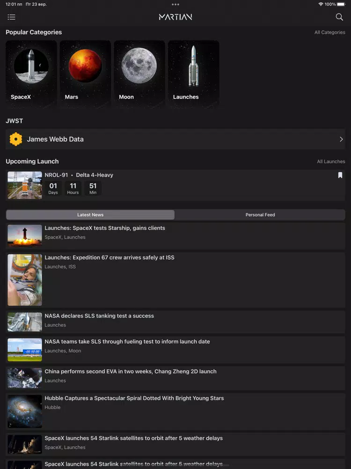Open the Moon category card
Screen dimensions: 351x469
tap(139, 74)
